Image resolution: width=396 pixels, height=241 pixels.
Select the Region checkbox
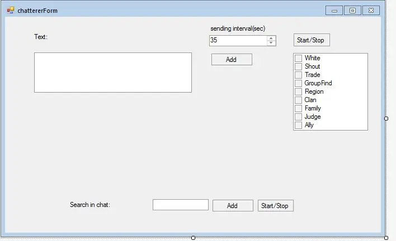pyautogui.click(x=299, y=92)
